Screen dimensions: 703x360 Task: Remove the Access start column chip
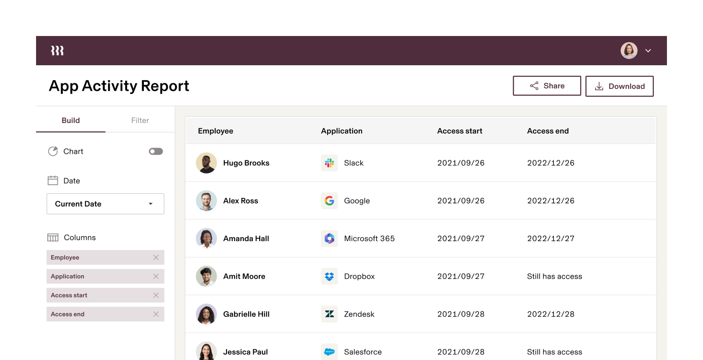(156, 295)
